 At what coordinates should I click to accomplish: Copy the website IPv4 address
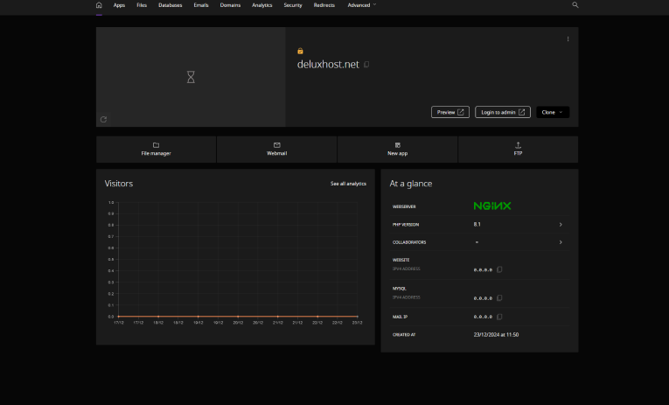[499, 269]
